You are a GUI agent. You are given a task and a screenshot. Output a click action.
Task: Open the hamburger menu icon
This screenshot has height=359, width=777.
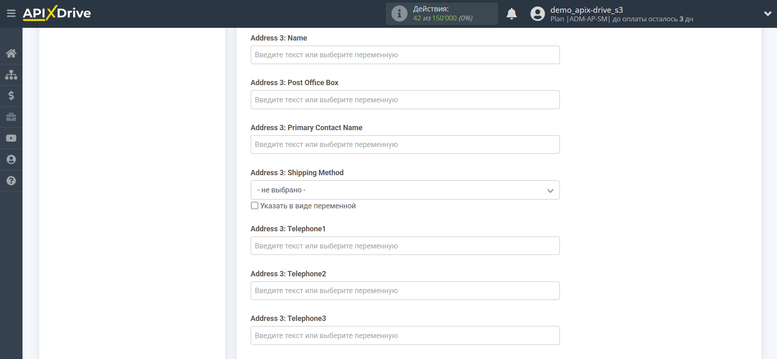(x=11, y=14)
